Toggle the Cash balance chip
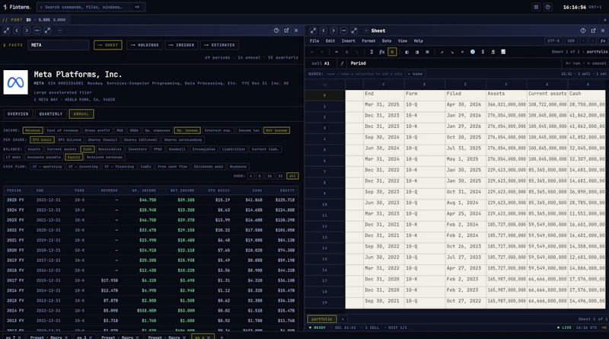609x339 pixels. pos(88,149)
